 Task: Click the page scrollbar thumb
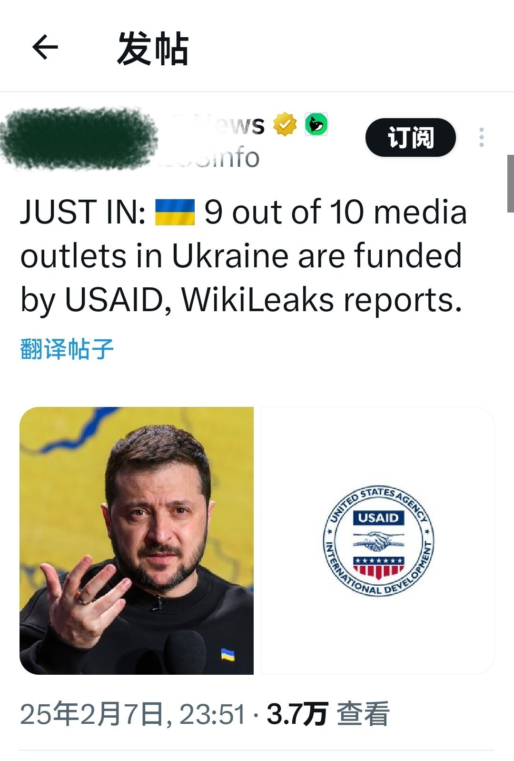point(510,183)
